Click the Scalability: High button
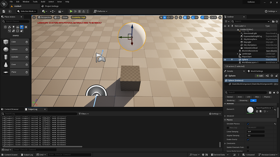Image resolution: width=280 pixels, height=157 pixels. (78, 17)
